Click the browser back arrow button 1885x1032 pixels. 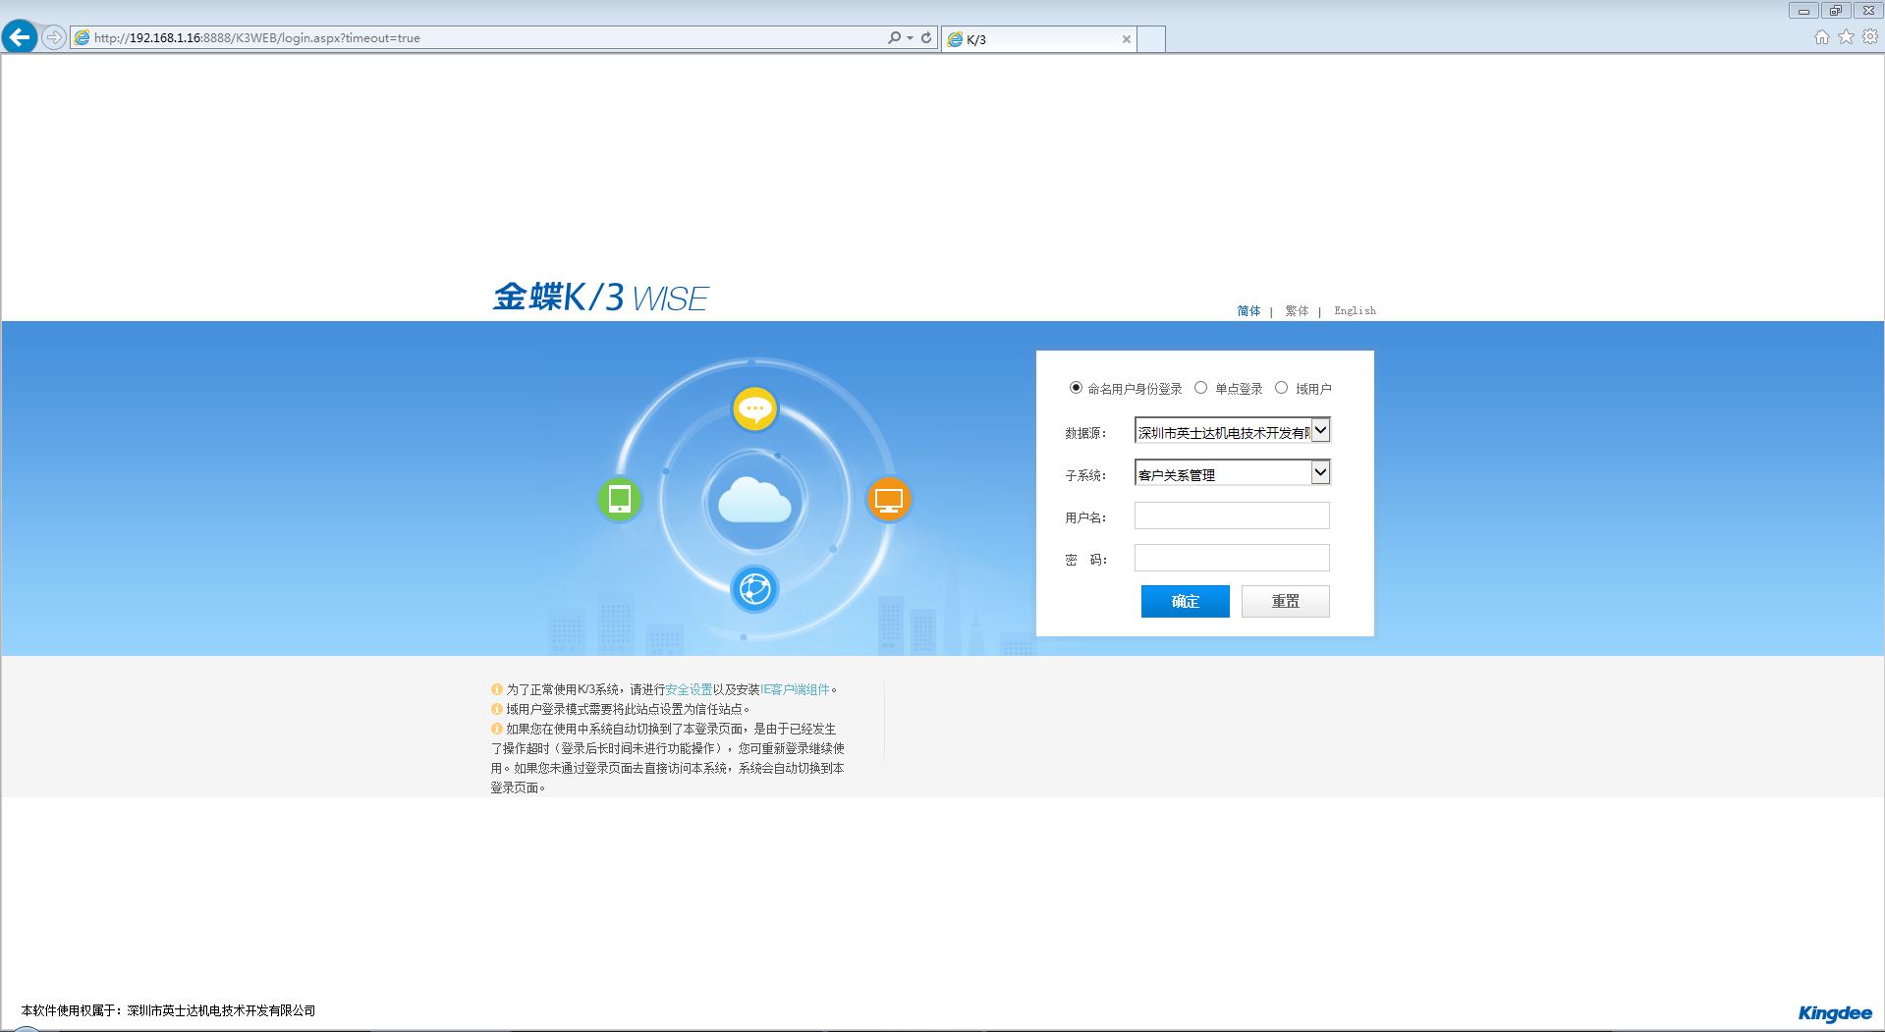click(20, 37)
